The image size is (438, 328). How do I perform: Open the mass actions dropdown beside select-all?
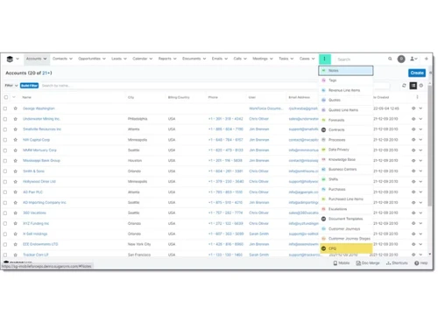(14, 97)
